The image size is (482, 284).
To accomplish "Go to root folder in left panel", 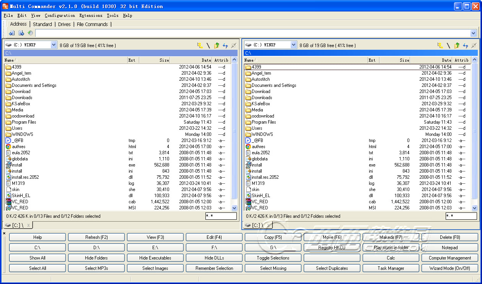I will 208,45.
